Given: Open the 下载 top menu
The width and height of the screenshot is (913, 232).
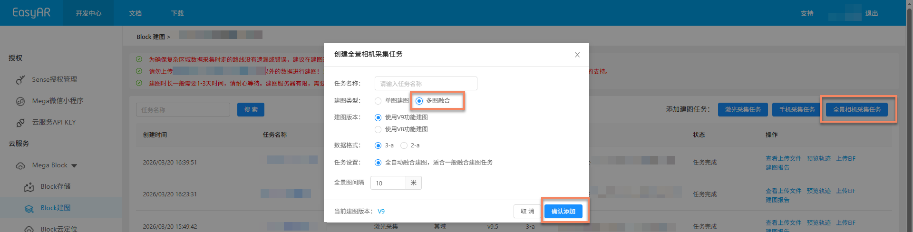Looking at the screenshot, I should point(177,13).
